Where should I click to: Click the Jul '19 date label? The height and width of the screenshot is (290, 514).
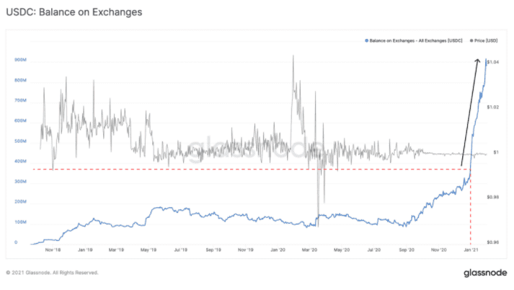(x=181, y=250)
